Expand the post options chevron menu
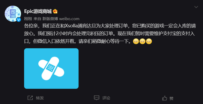203x104 pixels. 196,7
